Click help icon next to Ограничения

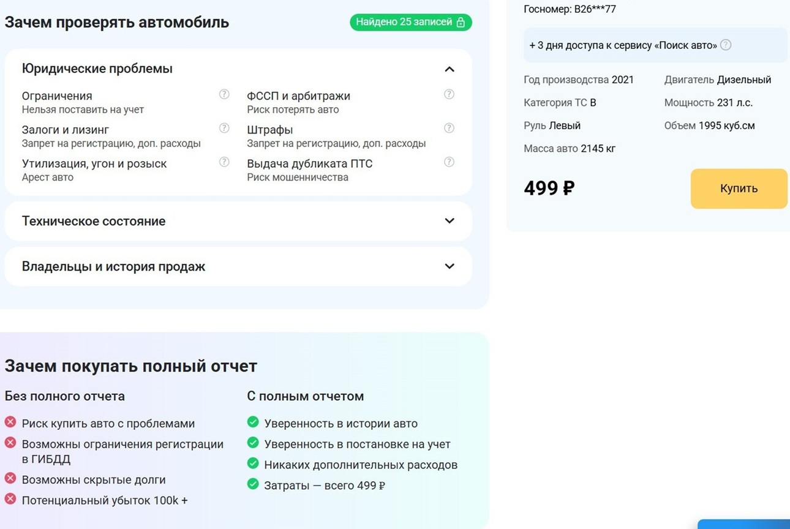click(x=224, y=94)
